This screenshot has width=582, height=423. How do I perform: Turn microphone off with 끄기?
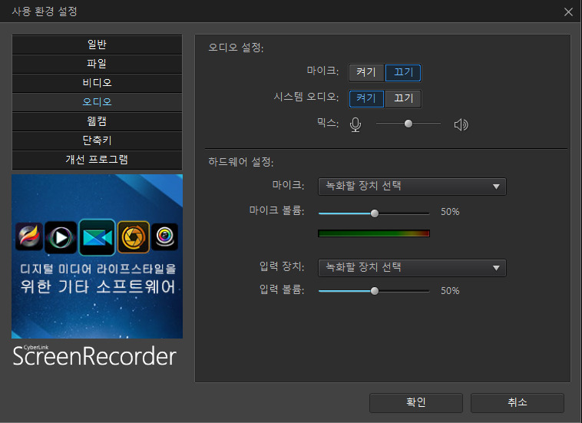tap(403, 72)
